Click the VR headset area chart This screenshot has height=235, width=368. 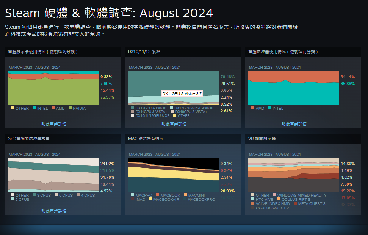pos(294,175)
